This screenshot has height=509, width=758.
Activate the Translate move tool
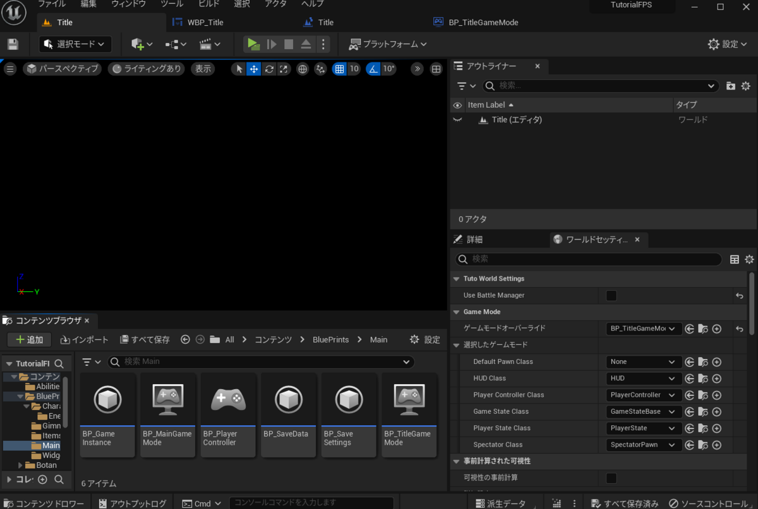253,69
